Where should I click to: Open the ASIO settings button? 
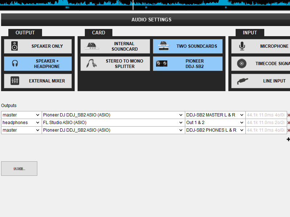click(x=19, y=169)
